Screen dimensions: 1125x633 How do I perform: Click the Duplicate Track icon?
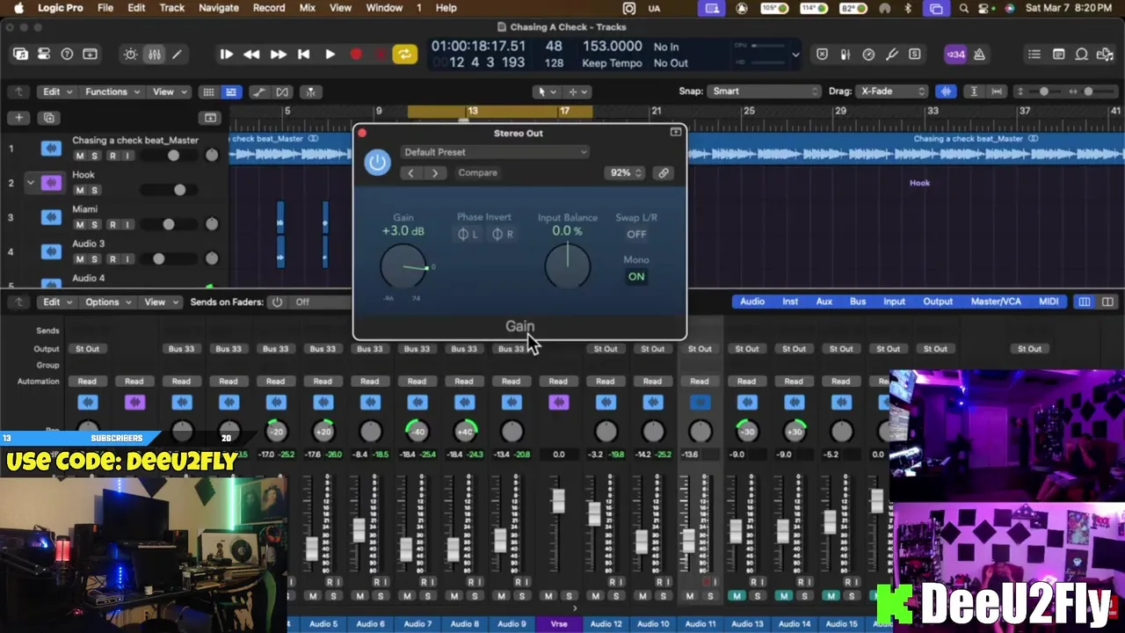coord(48,117)
